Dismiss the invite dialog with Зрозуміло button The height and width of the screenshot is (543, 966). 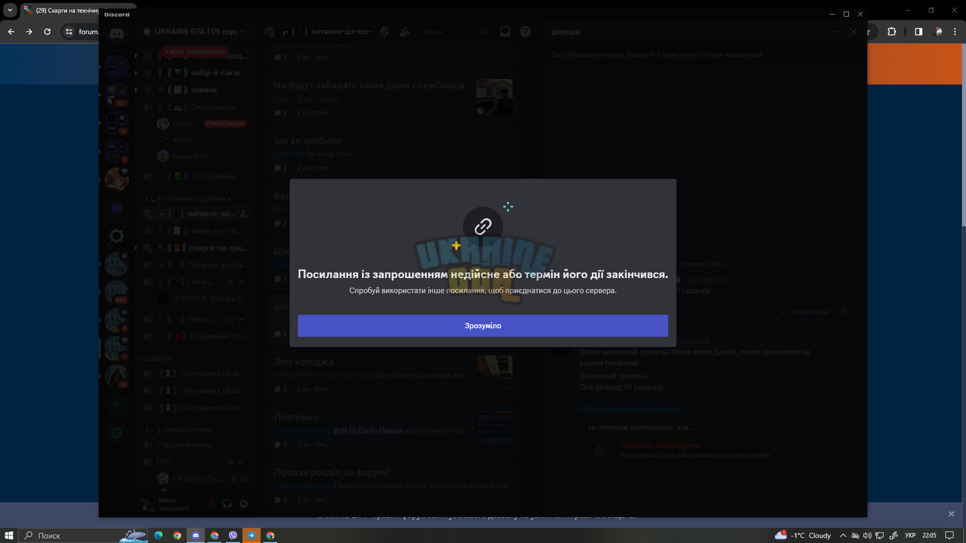click(482, 326)
